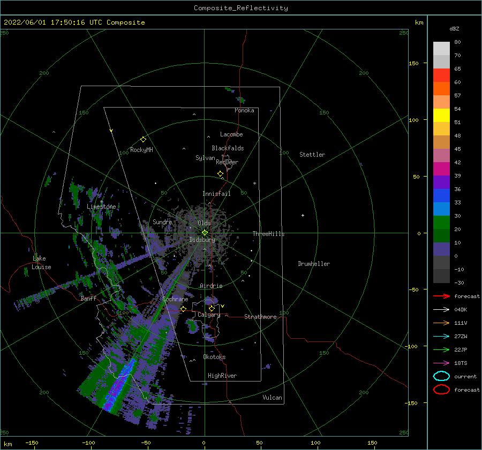
Task: Click the Banff label
Action: tap(88, 298)
